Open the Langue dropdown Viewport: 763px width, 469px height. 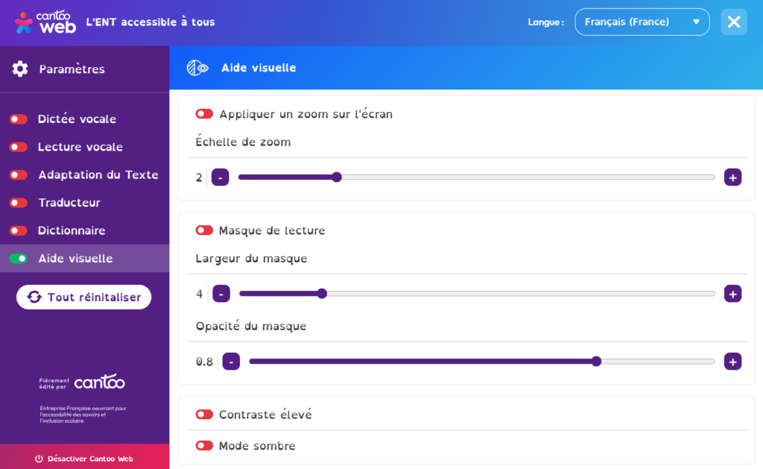tap(642, 22)
